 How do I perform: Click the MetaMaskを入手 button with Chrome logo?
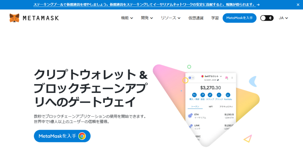point(62,136)
